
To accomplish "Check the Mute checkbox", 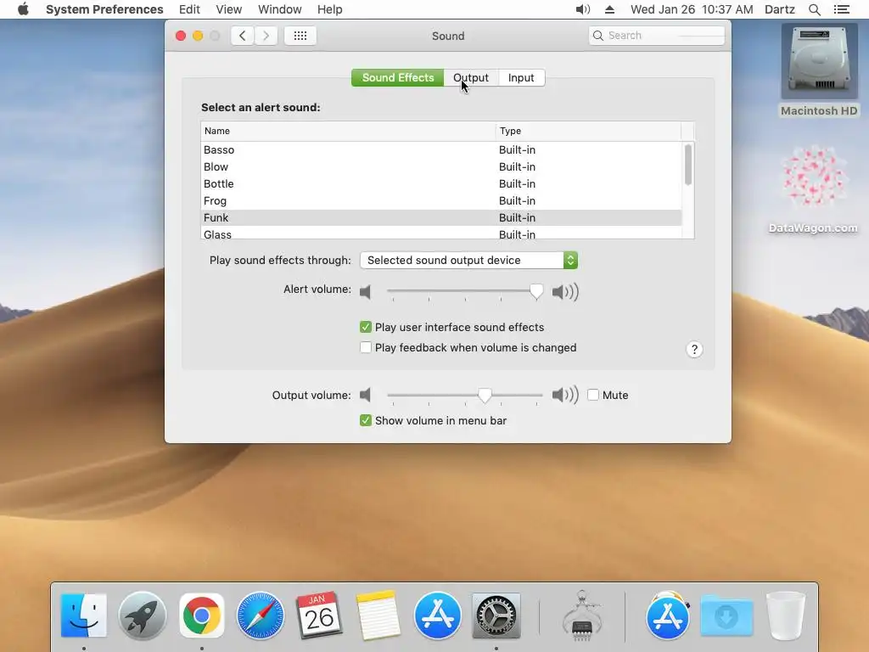I will pyautogui.click(x=593, y=395).
